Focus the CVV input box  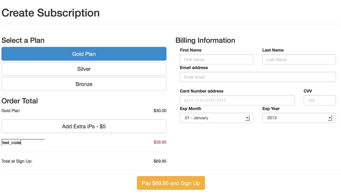click(320, 101)
